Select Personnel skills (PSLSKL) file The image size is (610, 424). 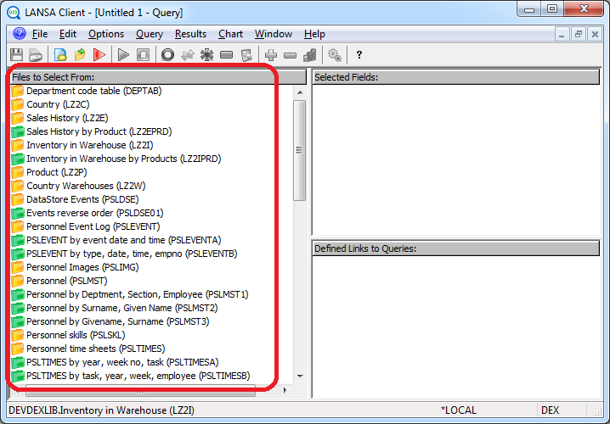coord(76,336)
